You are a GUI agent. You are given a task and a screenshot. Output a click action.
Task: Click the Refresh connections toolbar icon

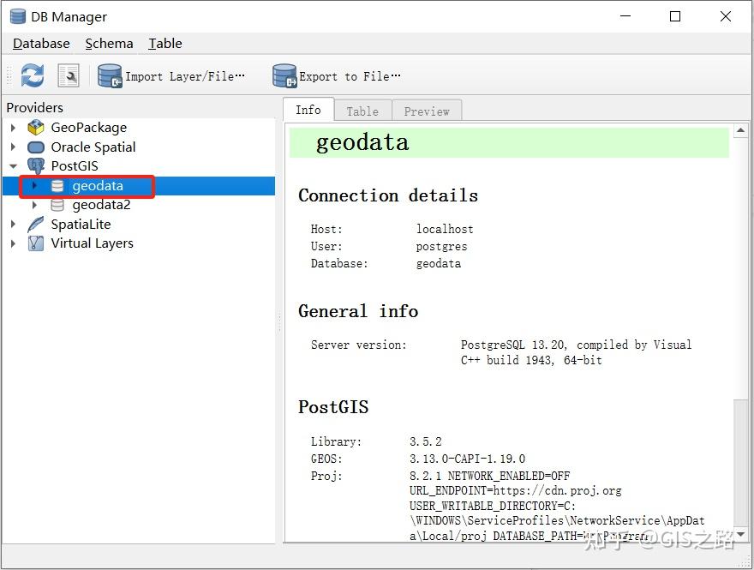pos(32,75)
